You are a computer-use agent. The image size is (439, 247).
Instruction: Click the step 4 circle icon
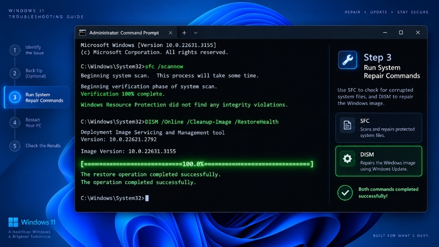click(15, 123)
